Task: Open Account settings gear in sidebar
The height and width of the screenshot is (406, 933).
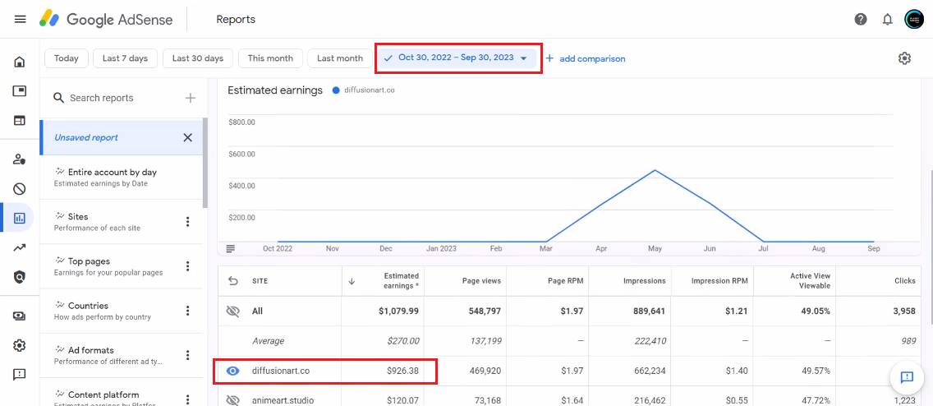Action: [19, 345]
